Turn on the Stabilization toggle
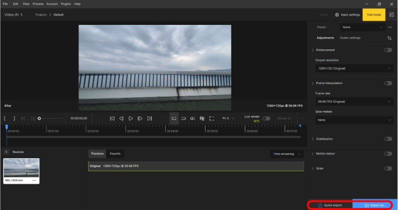The height and width of the screenshot is (210, 398). (x=388, y=139)
